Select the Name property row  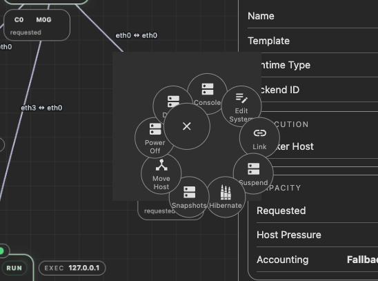312,16
